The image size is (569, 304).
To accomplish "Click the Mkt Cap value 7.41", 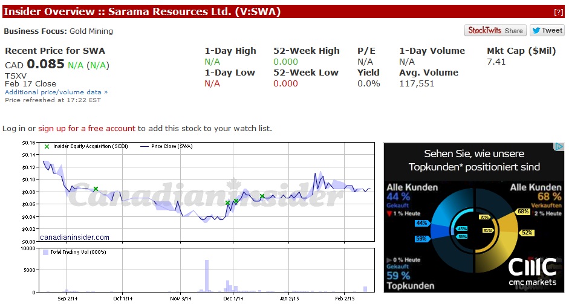I will pyautogui.click(x=496, y=62).
